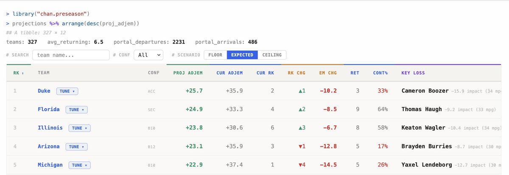The width and height of the screenshot is (509, 175).
Task: Select the EXPECTED scenario
Action: [x=242, y=55]
